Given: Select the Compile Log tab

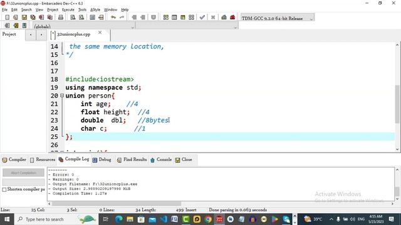Looking at the screenshot, I should 74,159.
